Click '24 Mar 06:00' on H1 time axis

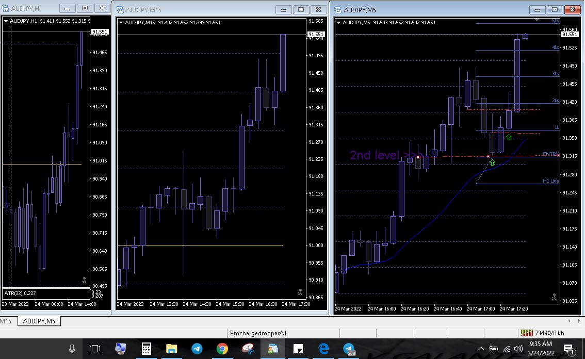click(49, 304)
